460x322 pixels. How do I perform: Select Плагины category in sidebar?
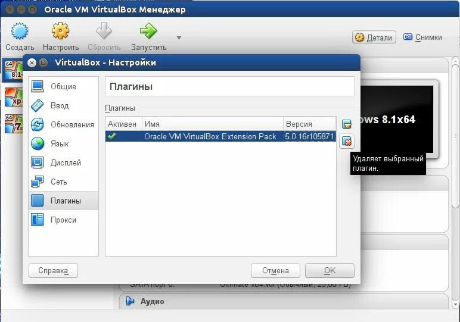coord(63,201)
